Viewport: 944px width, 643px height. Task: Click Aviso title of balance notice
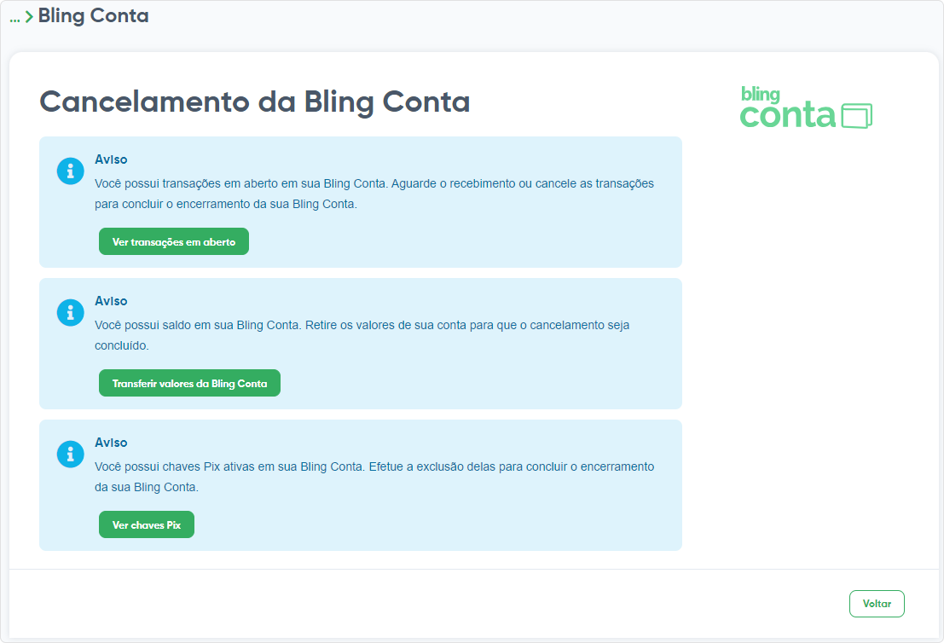111,301
